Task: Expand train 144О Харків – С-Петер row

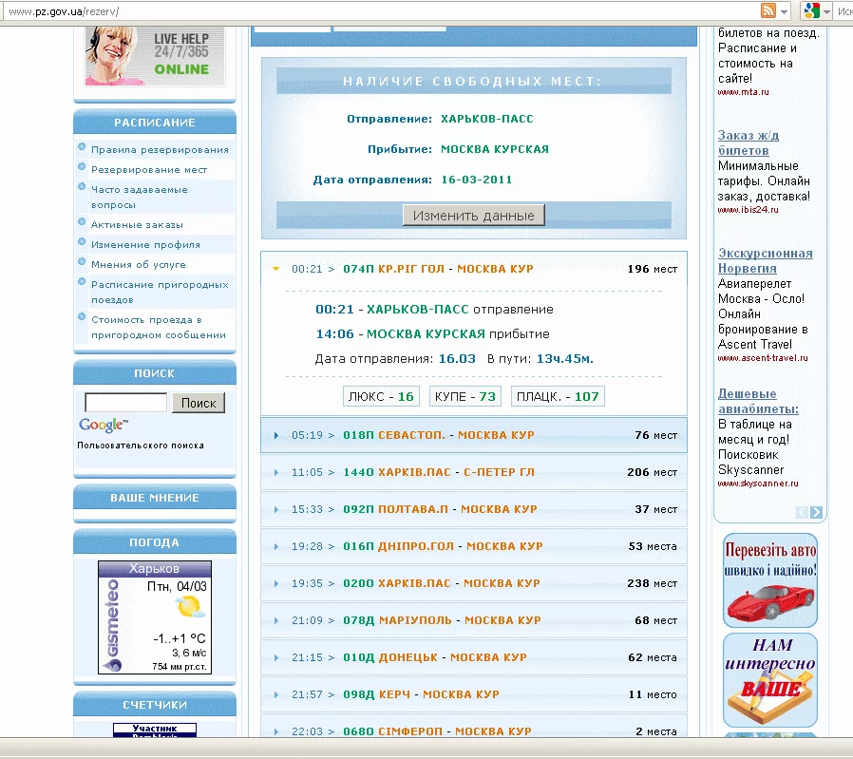Action: point(474,472)
